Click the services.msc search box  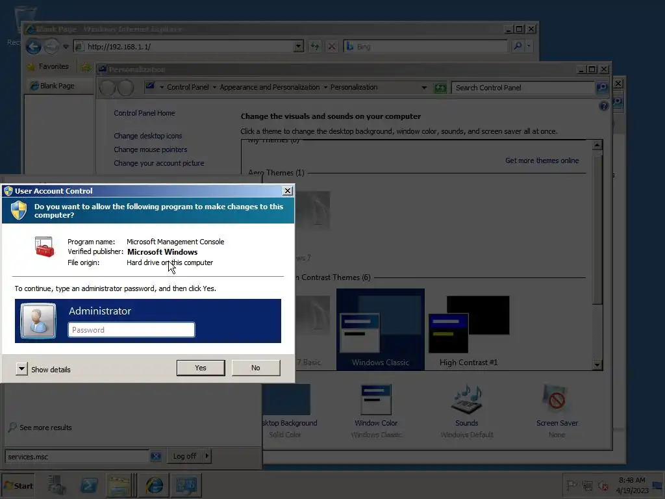click(x=77, y=457)
